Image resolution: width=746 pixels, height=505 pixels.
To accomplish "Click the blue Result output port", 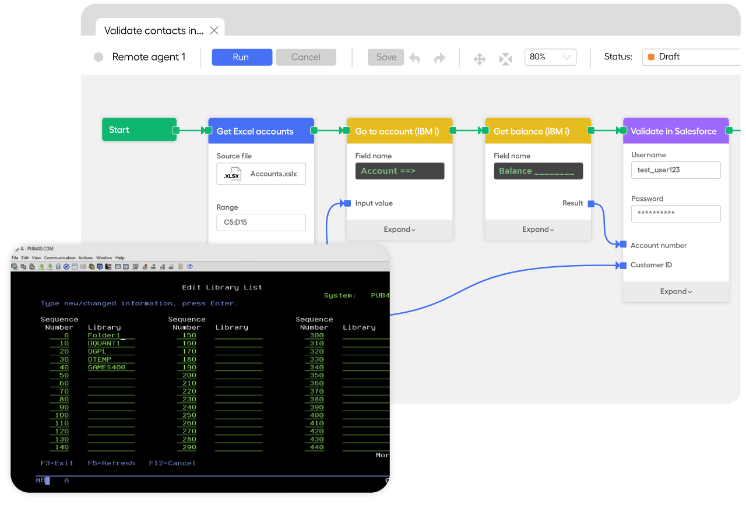I will [591, 203].
